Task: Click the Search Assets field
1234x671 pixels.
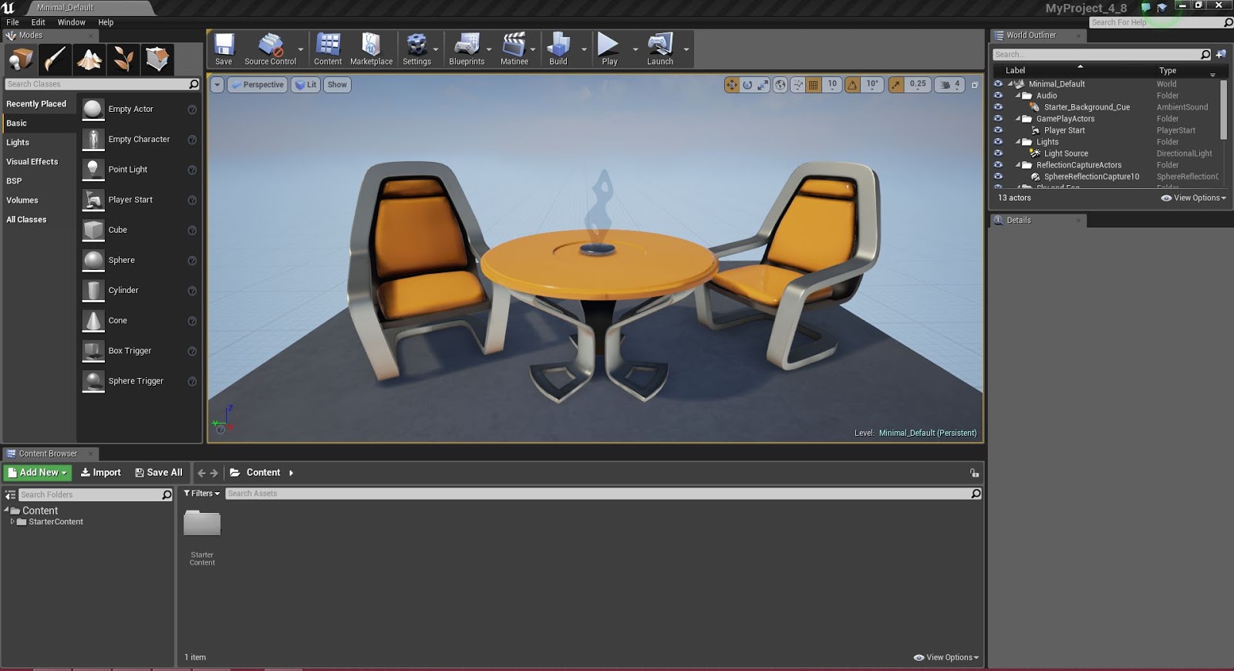Action: point(604,494)
